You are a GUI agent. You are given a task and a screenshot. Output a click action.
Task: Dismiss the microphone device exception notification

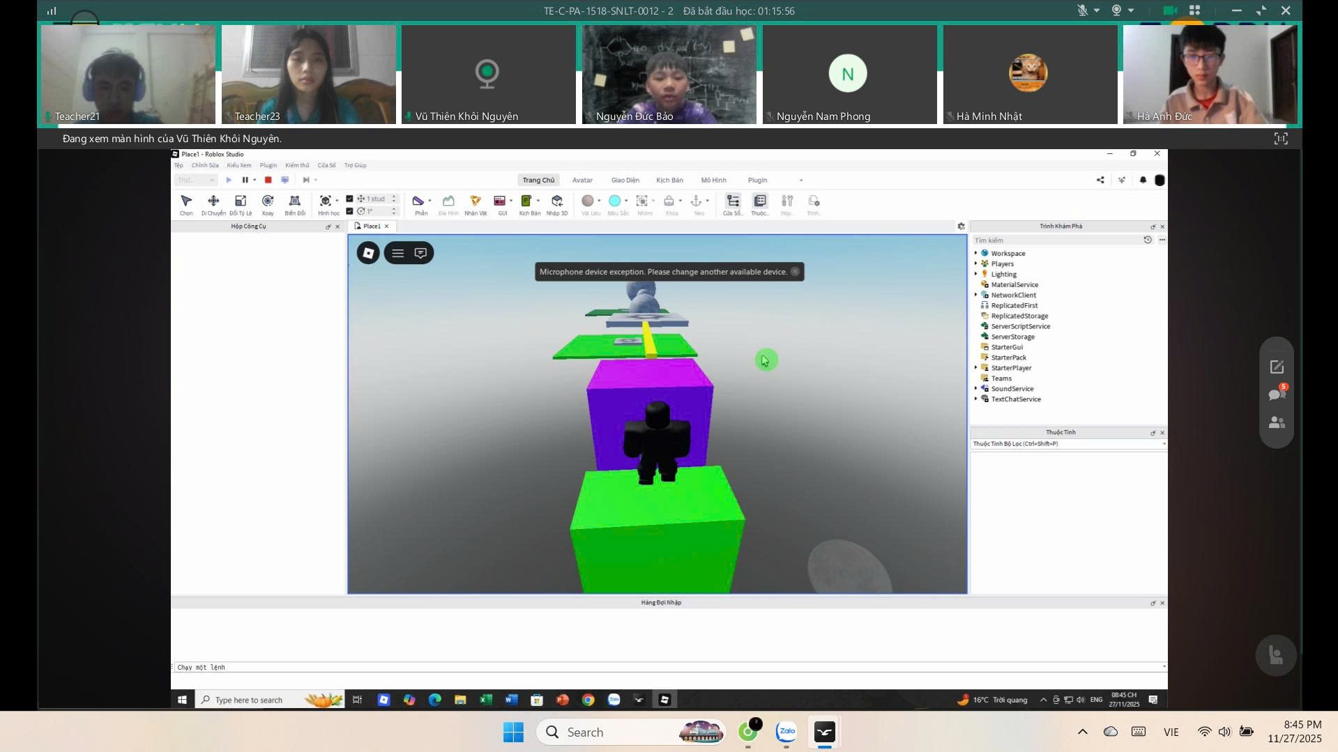(795, 272)
